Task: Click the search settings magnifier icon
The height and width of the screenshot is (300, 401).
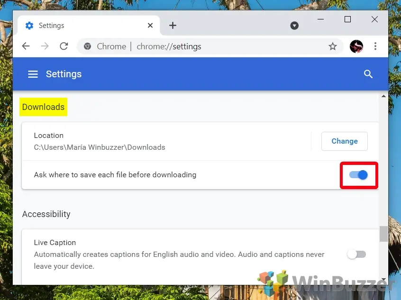Action: [368, 74]
